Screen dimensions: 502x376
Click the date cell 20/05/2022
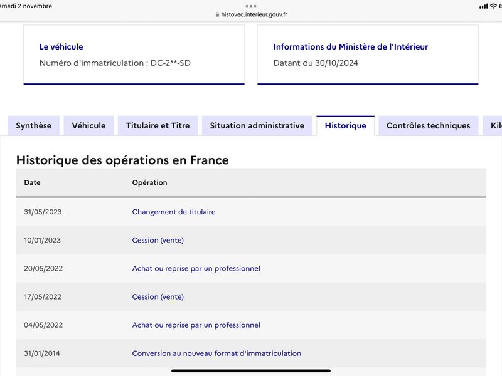43,268
